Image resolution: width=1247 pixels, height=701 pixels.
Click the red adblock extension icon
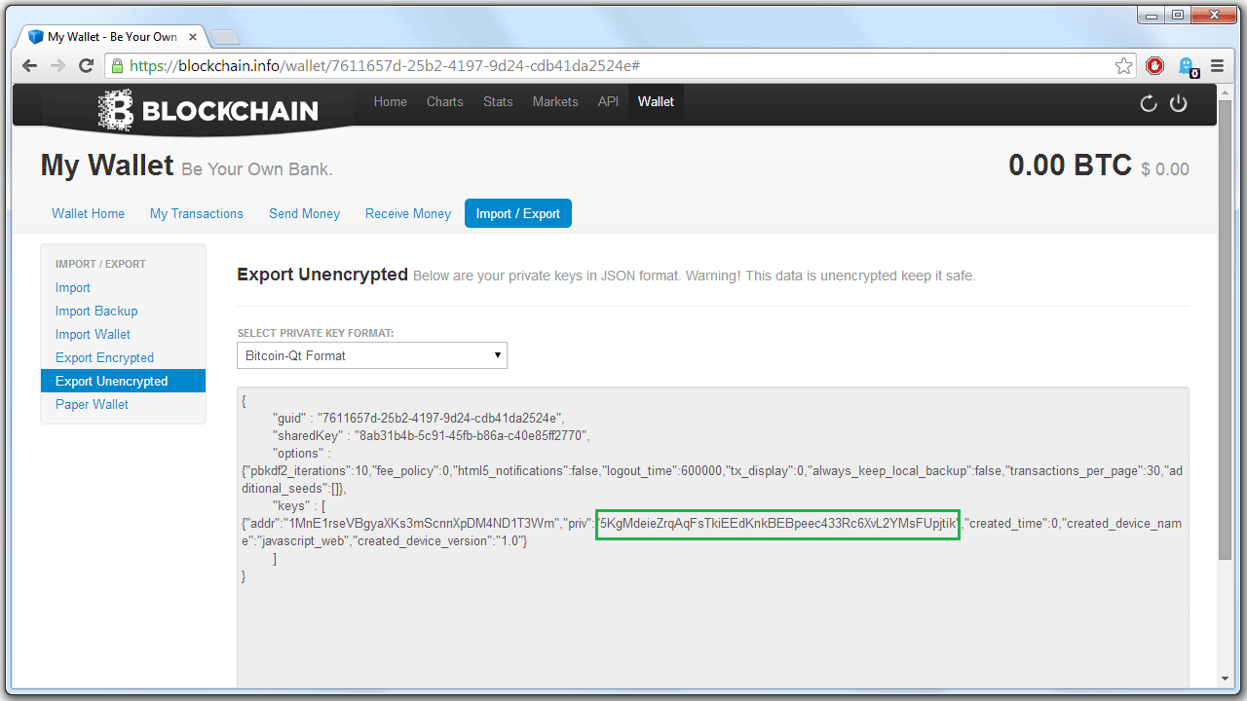(x=1154, y=66)
